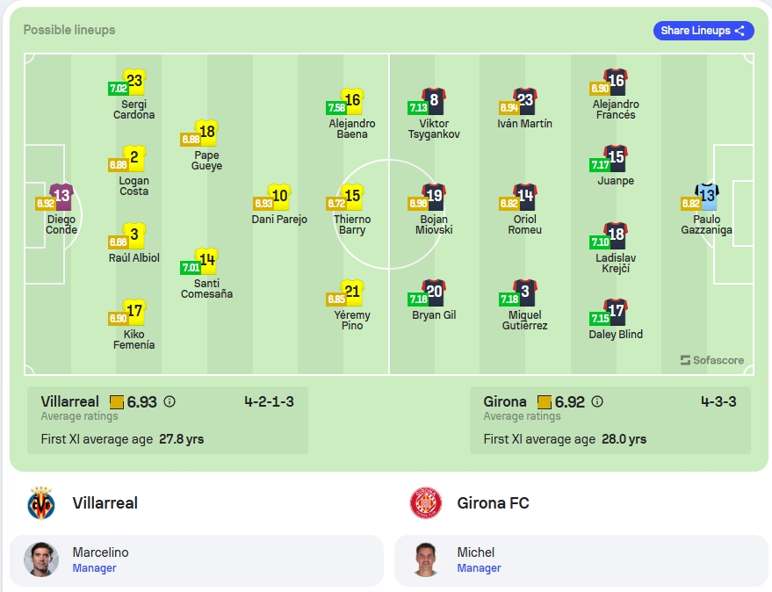Open Girona average ratings info icon

tap(597, 402)
